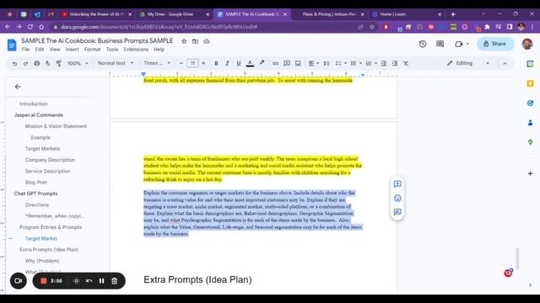Pause the Loom recording

tap(101, 281)
